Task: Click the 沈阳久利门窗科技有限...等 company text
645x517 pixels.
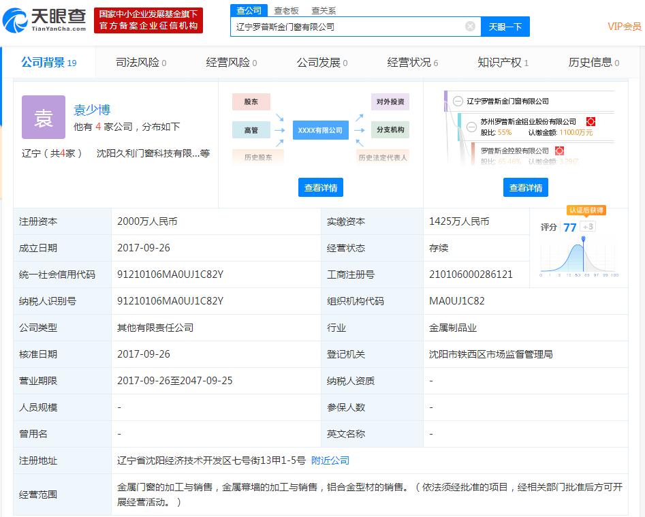Action: coord(153,153)
